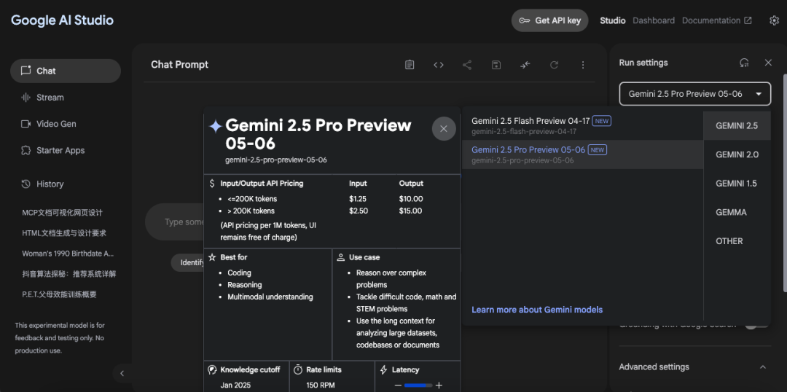This screenshot has height=392, width=787.
Task: Open history item HTML文档生成与设计要求
Action: click(x=64, y=233)
